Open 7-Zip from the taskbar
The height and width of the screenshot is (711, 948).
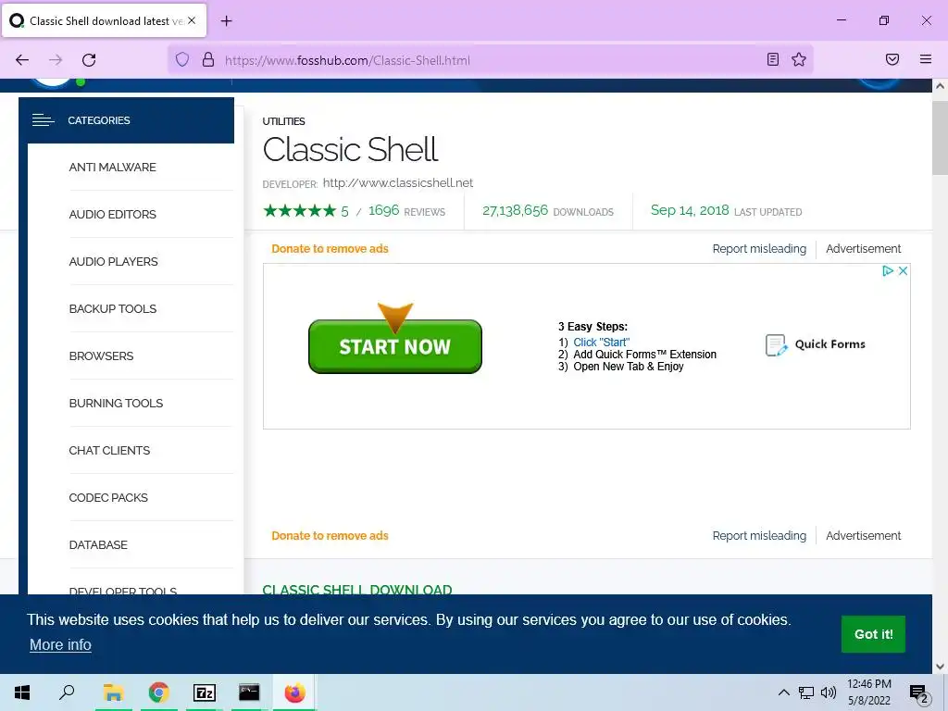point(204,692)
